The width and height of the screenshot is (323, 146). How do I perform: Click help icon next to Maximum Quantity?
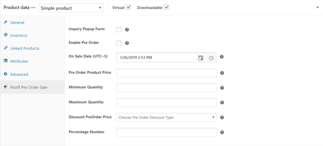[x=222, y=103]
